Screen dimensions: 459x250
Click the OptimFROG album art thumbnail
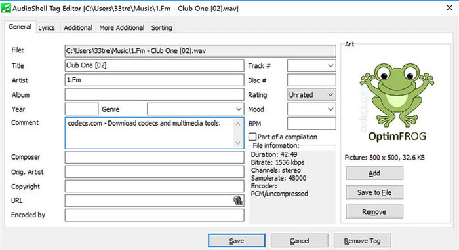point(397,102)
